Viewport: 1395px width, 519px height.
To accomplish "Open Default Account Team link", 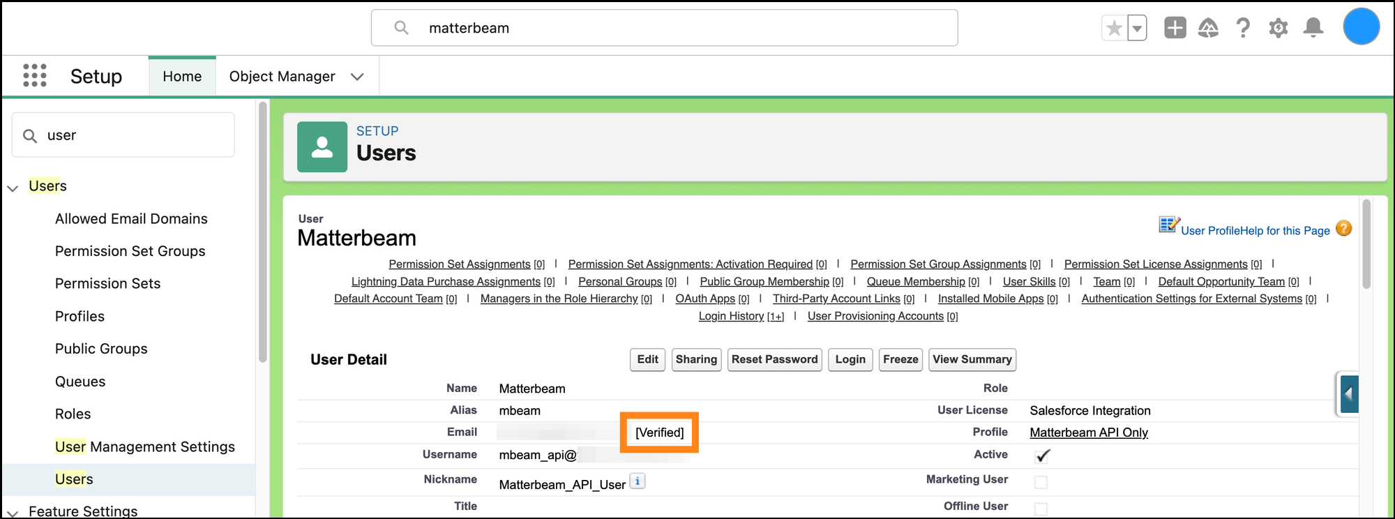I will [389, 299].
